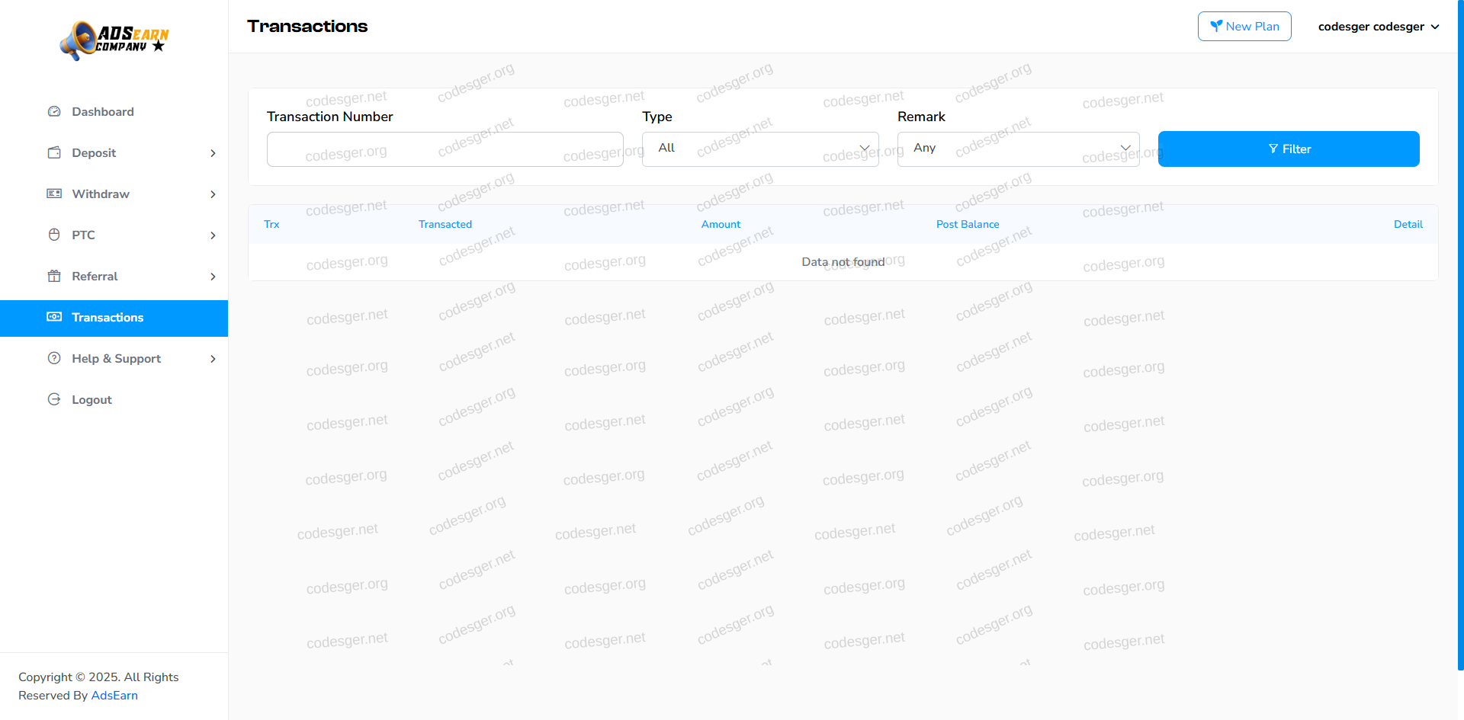
Task: Click the Dashboard gauge icon
Action: pos(54,112)
